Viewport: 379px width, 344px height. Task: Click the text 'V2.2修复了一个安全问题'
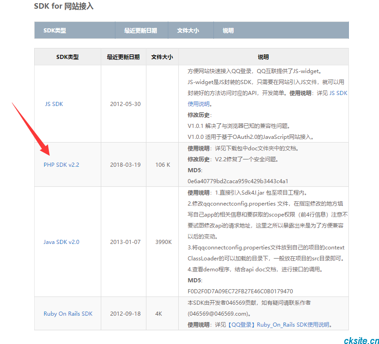pyautogui.click(x=247, y=159)
